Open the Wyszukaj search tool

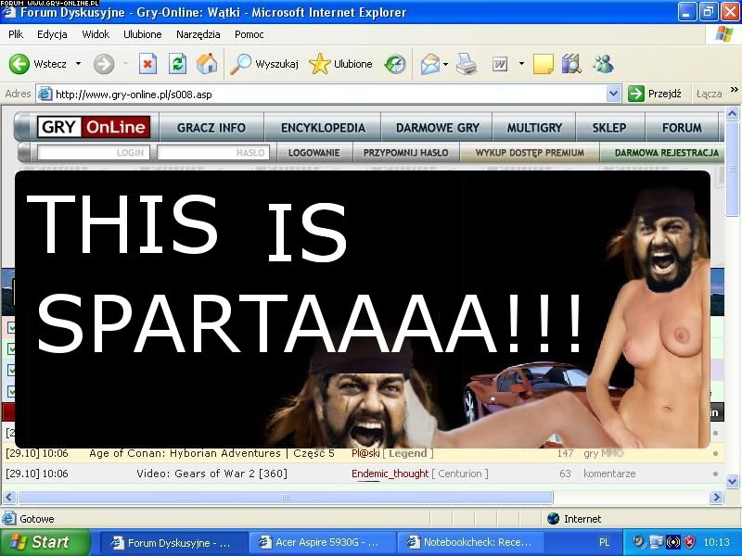263,64
